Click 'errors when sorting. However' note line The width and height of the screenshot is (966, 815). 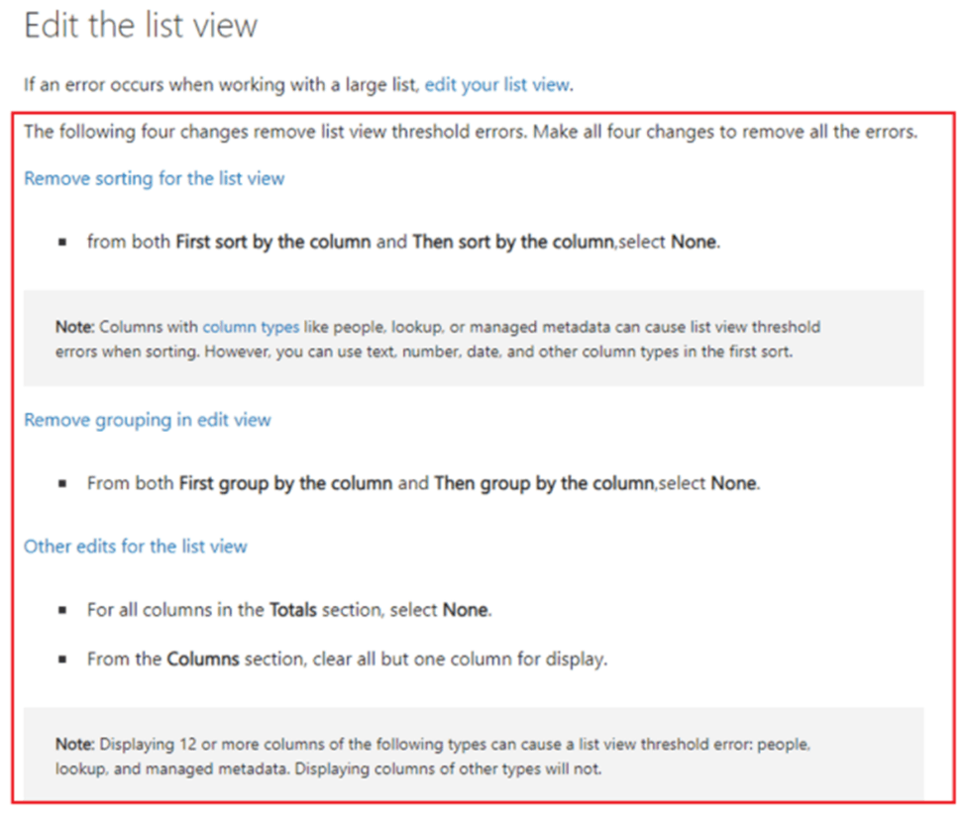(424, 352)
